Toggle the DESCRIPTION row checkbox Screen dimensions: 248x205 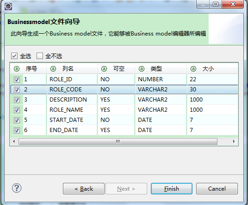coord(17,100)
